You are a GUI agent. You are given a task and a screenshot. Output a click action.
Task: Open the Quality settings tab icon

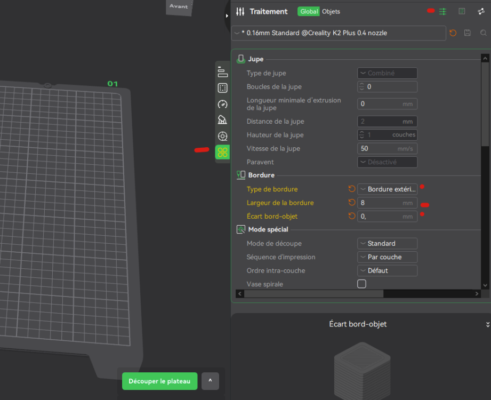[x=223, y=73]
